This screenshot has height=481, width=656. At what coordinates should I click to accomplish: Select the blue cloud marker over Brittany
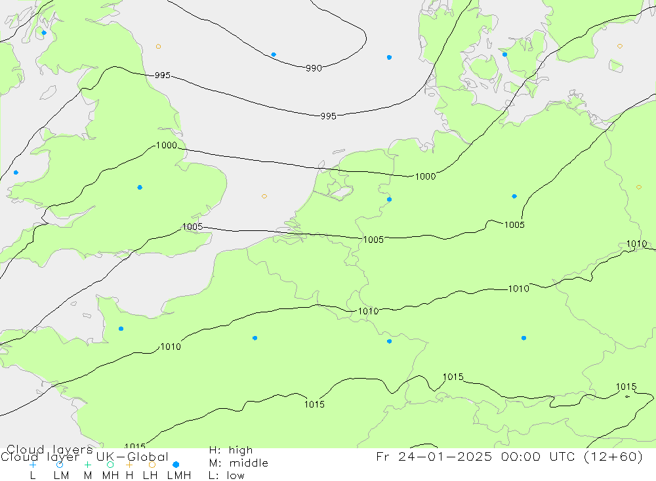pos(121,329)
